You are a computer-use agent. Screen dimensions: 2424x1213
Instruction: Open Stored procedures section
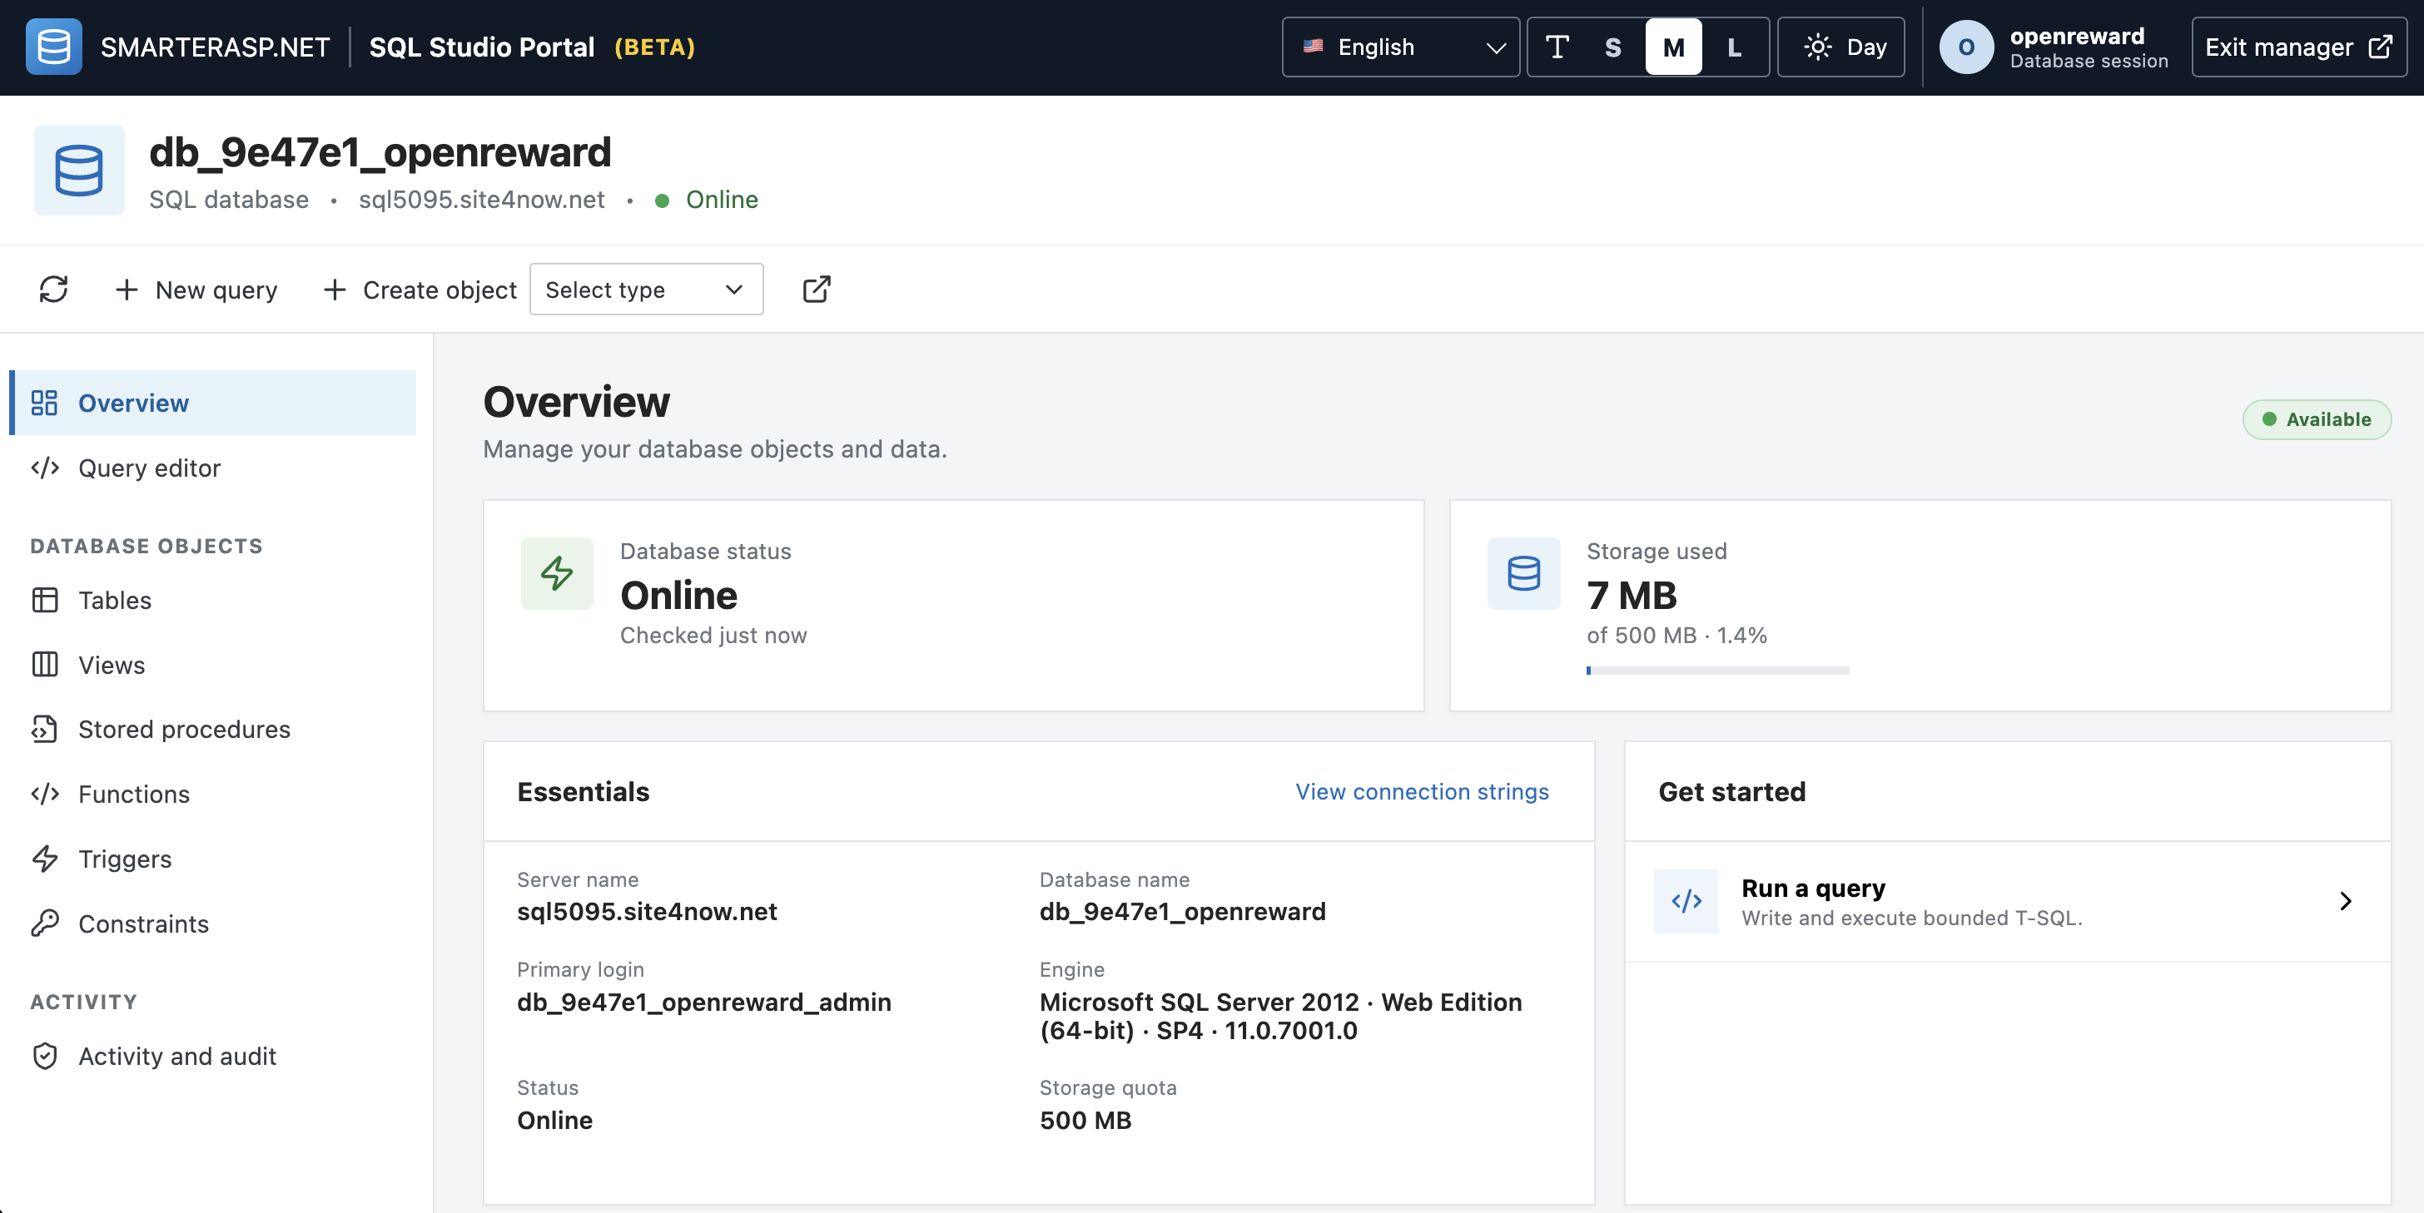(x=212, y=730)
